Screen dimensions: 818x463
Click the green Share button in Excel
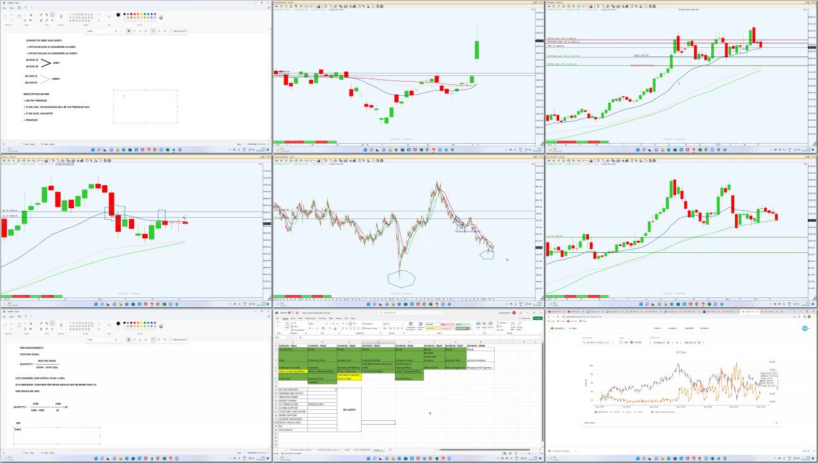click(537, 318)
